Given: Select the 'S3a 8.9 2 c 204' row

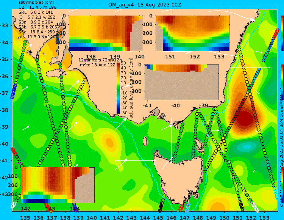Looking at the screenshot, I should click(x=36, y=22).
